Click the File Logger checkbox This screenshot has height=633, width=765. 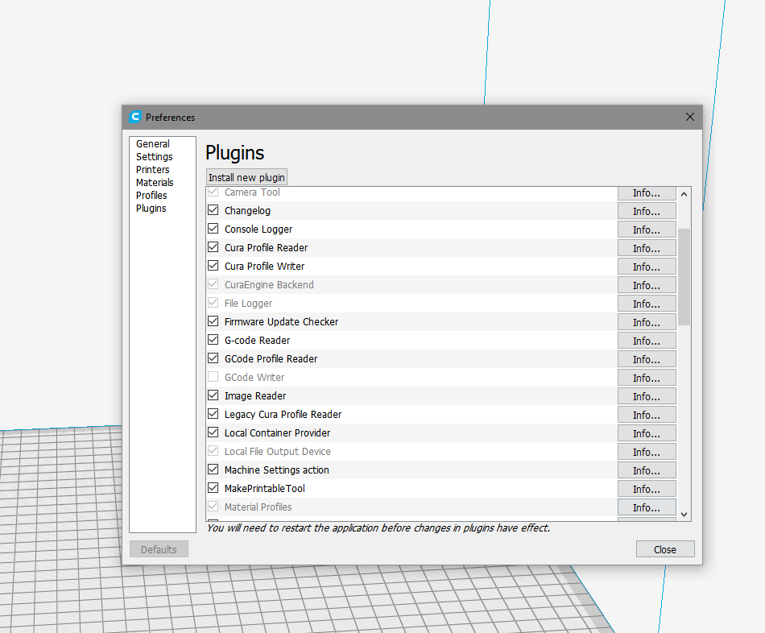213,303
